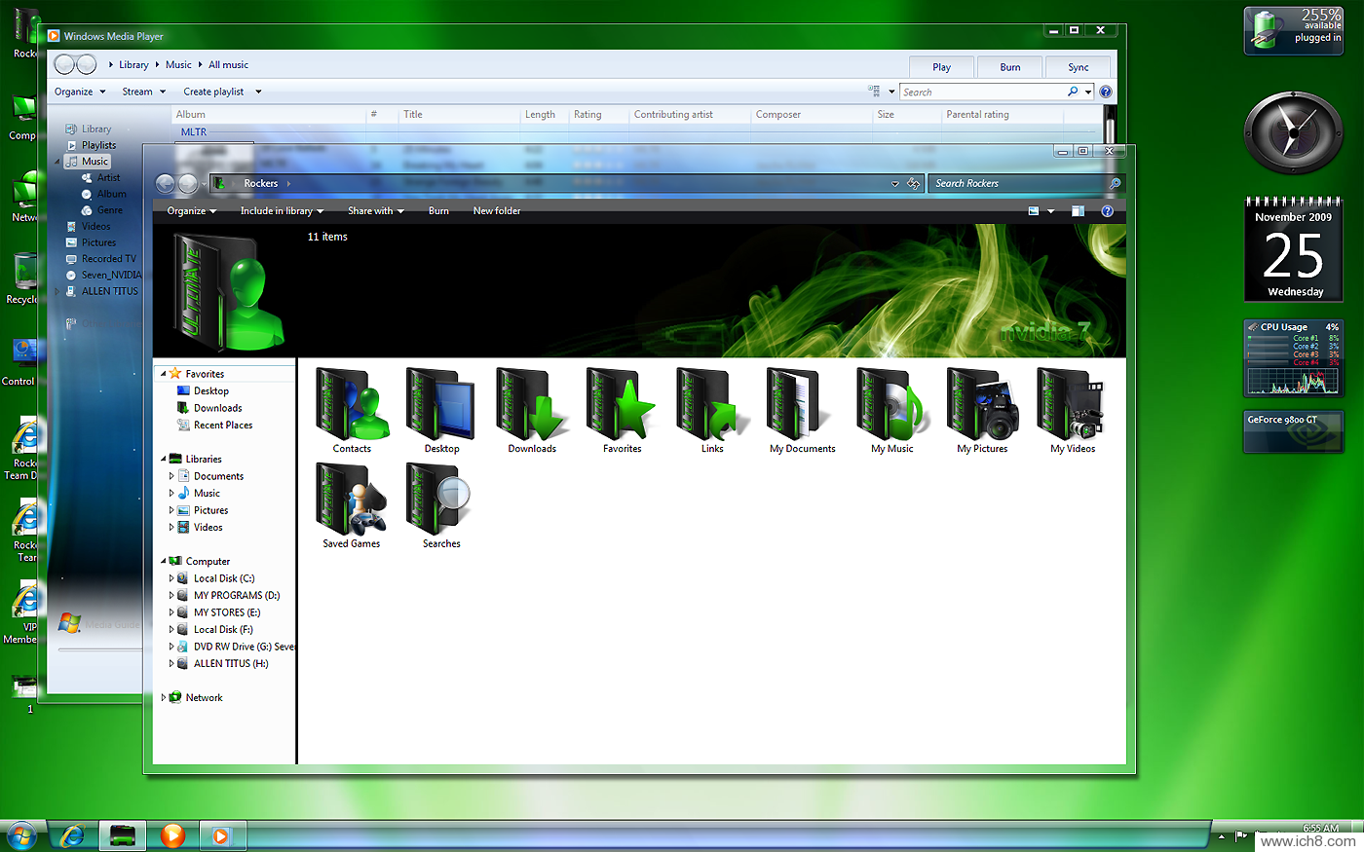Collapse the Favorites group in navigation pane
1364x852 pixels.
[164, 374]
